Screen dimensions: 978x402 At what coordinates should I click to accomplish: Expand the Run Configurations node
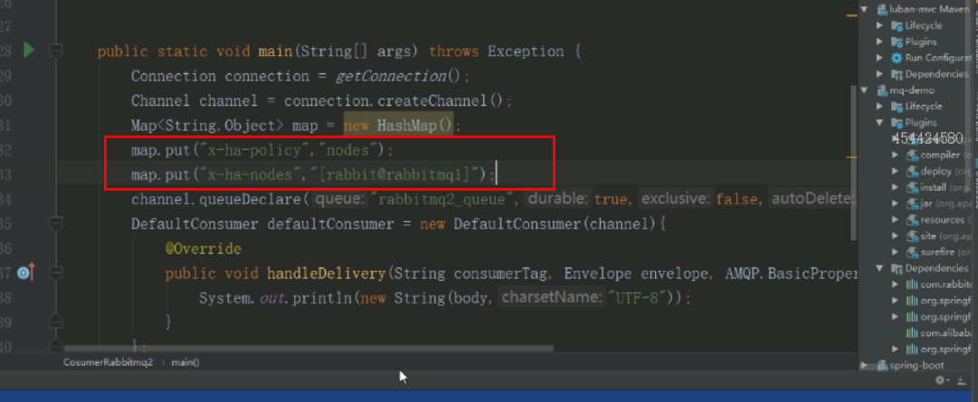click(880, 58)
